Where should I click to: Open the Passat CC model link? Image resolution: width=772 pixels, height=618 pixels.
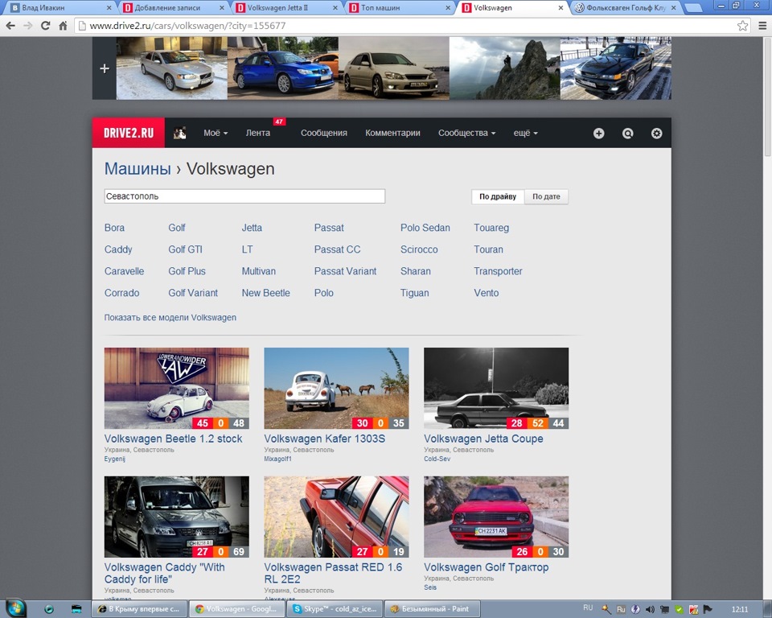click(337, 249)
